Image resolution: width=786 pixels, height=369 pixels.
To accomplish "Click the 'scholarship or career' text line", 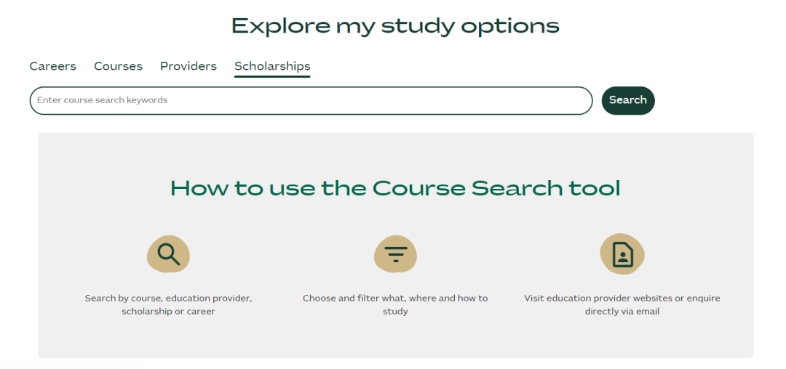I will coord(168,312).
